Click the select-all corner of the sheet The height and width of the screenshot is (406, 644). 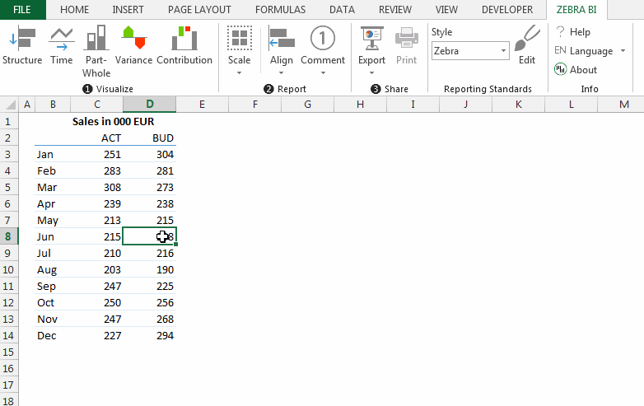(9, 105)
